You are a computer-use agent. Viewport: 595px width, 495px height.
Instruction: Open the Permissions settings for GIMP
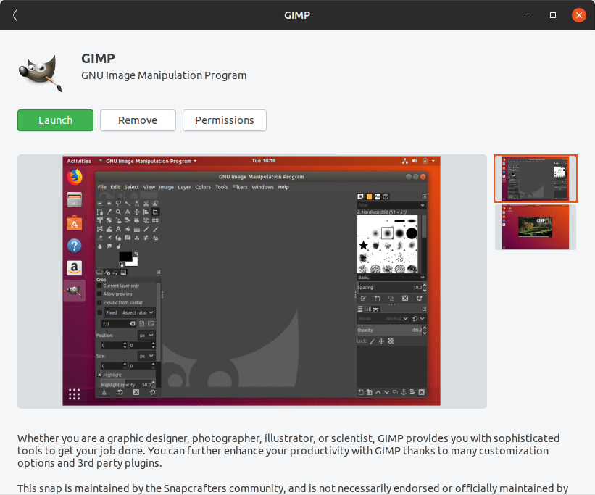point(224,120)
